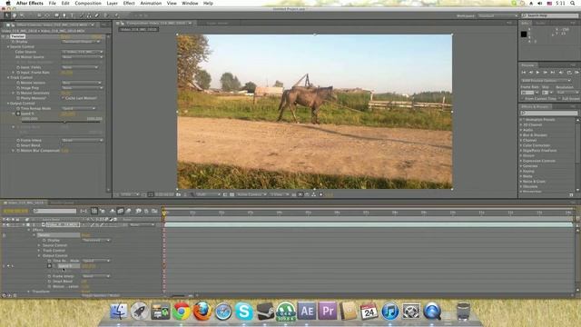Toggle Display stopwatch in Effect Controls

[x=14, y=42]
